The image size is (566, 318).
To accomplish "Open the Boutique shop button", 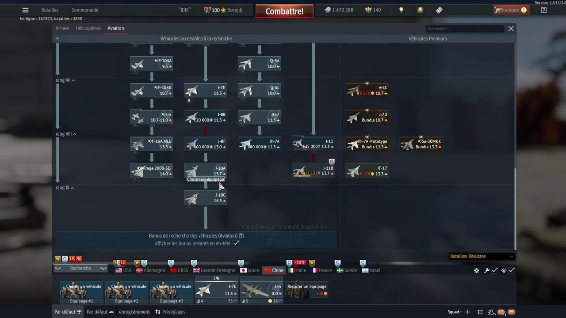I will [510, 10].
